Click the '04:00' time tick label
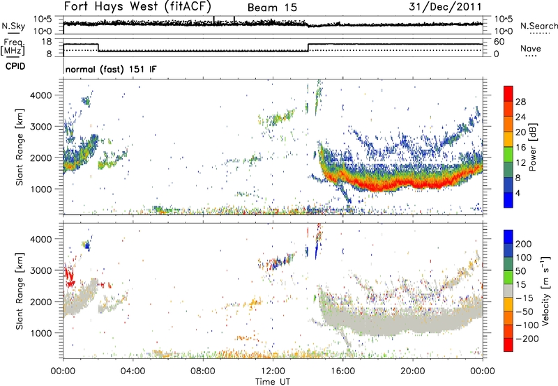This screenshot has width=558, height=386. [x=133, y=371]
